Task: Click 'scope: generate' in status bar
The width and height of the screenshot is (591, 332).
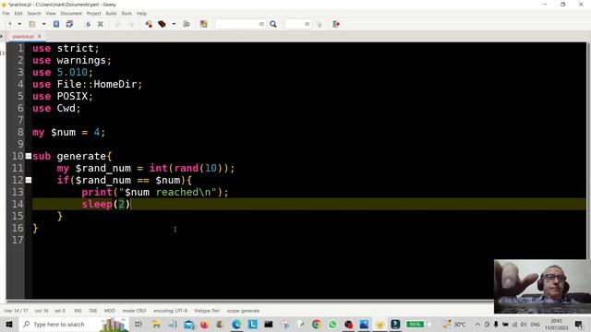Action: 243,311
